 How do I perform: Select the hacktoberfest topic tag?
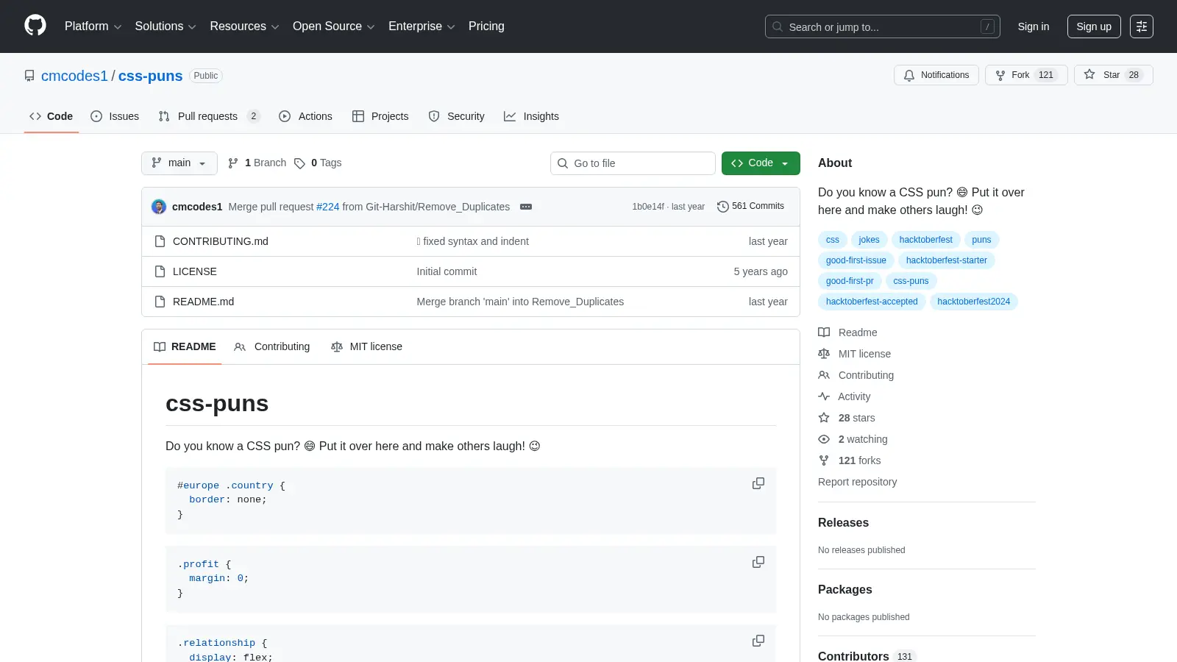[x=925, y=240]
